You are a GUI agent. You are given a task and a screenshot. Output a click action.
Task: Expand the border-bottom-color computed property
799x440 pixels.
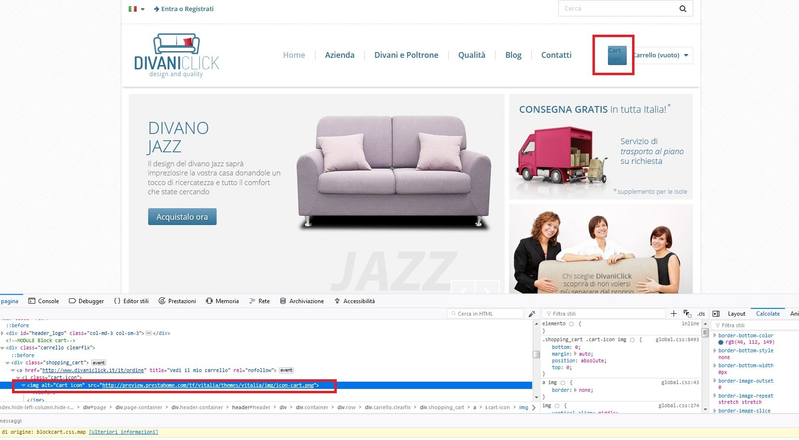[x=715, y=335]
